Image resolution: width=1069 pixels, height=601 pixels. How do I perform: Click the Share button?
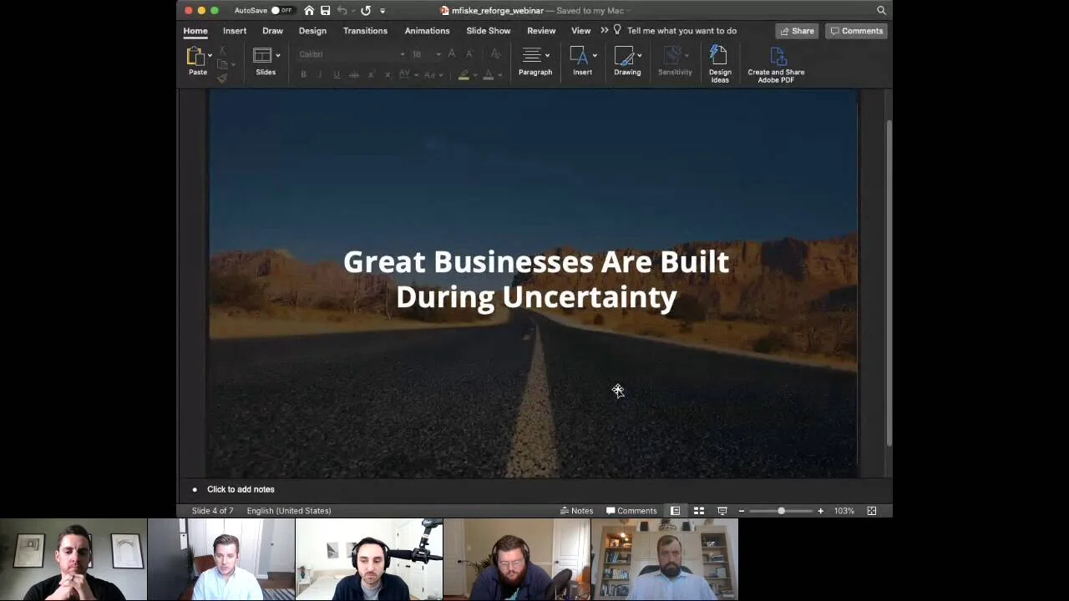pos(797,31)
